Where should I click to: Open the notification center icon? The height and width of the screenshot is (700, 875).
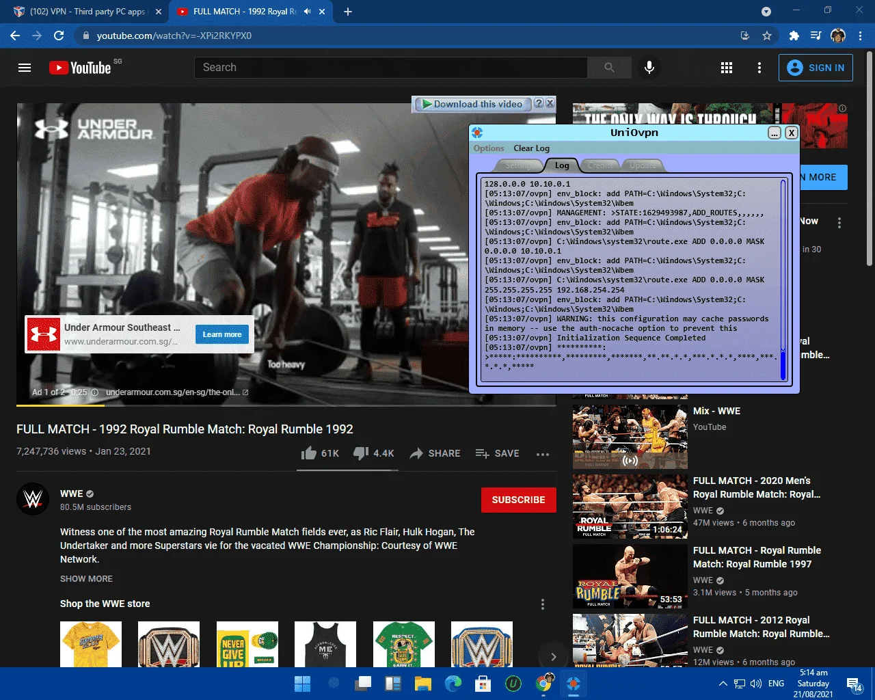[x=854, y=684]
